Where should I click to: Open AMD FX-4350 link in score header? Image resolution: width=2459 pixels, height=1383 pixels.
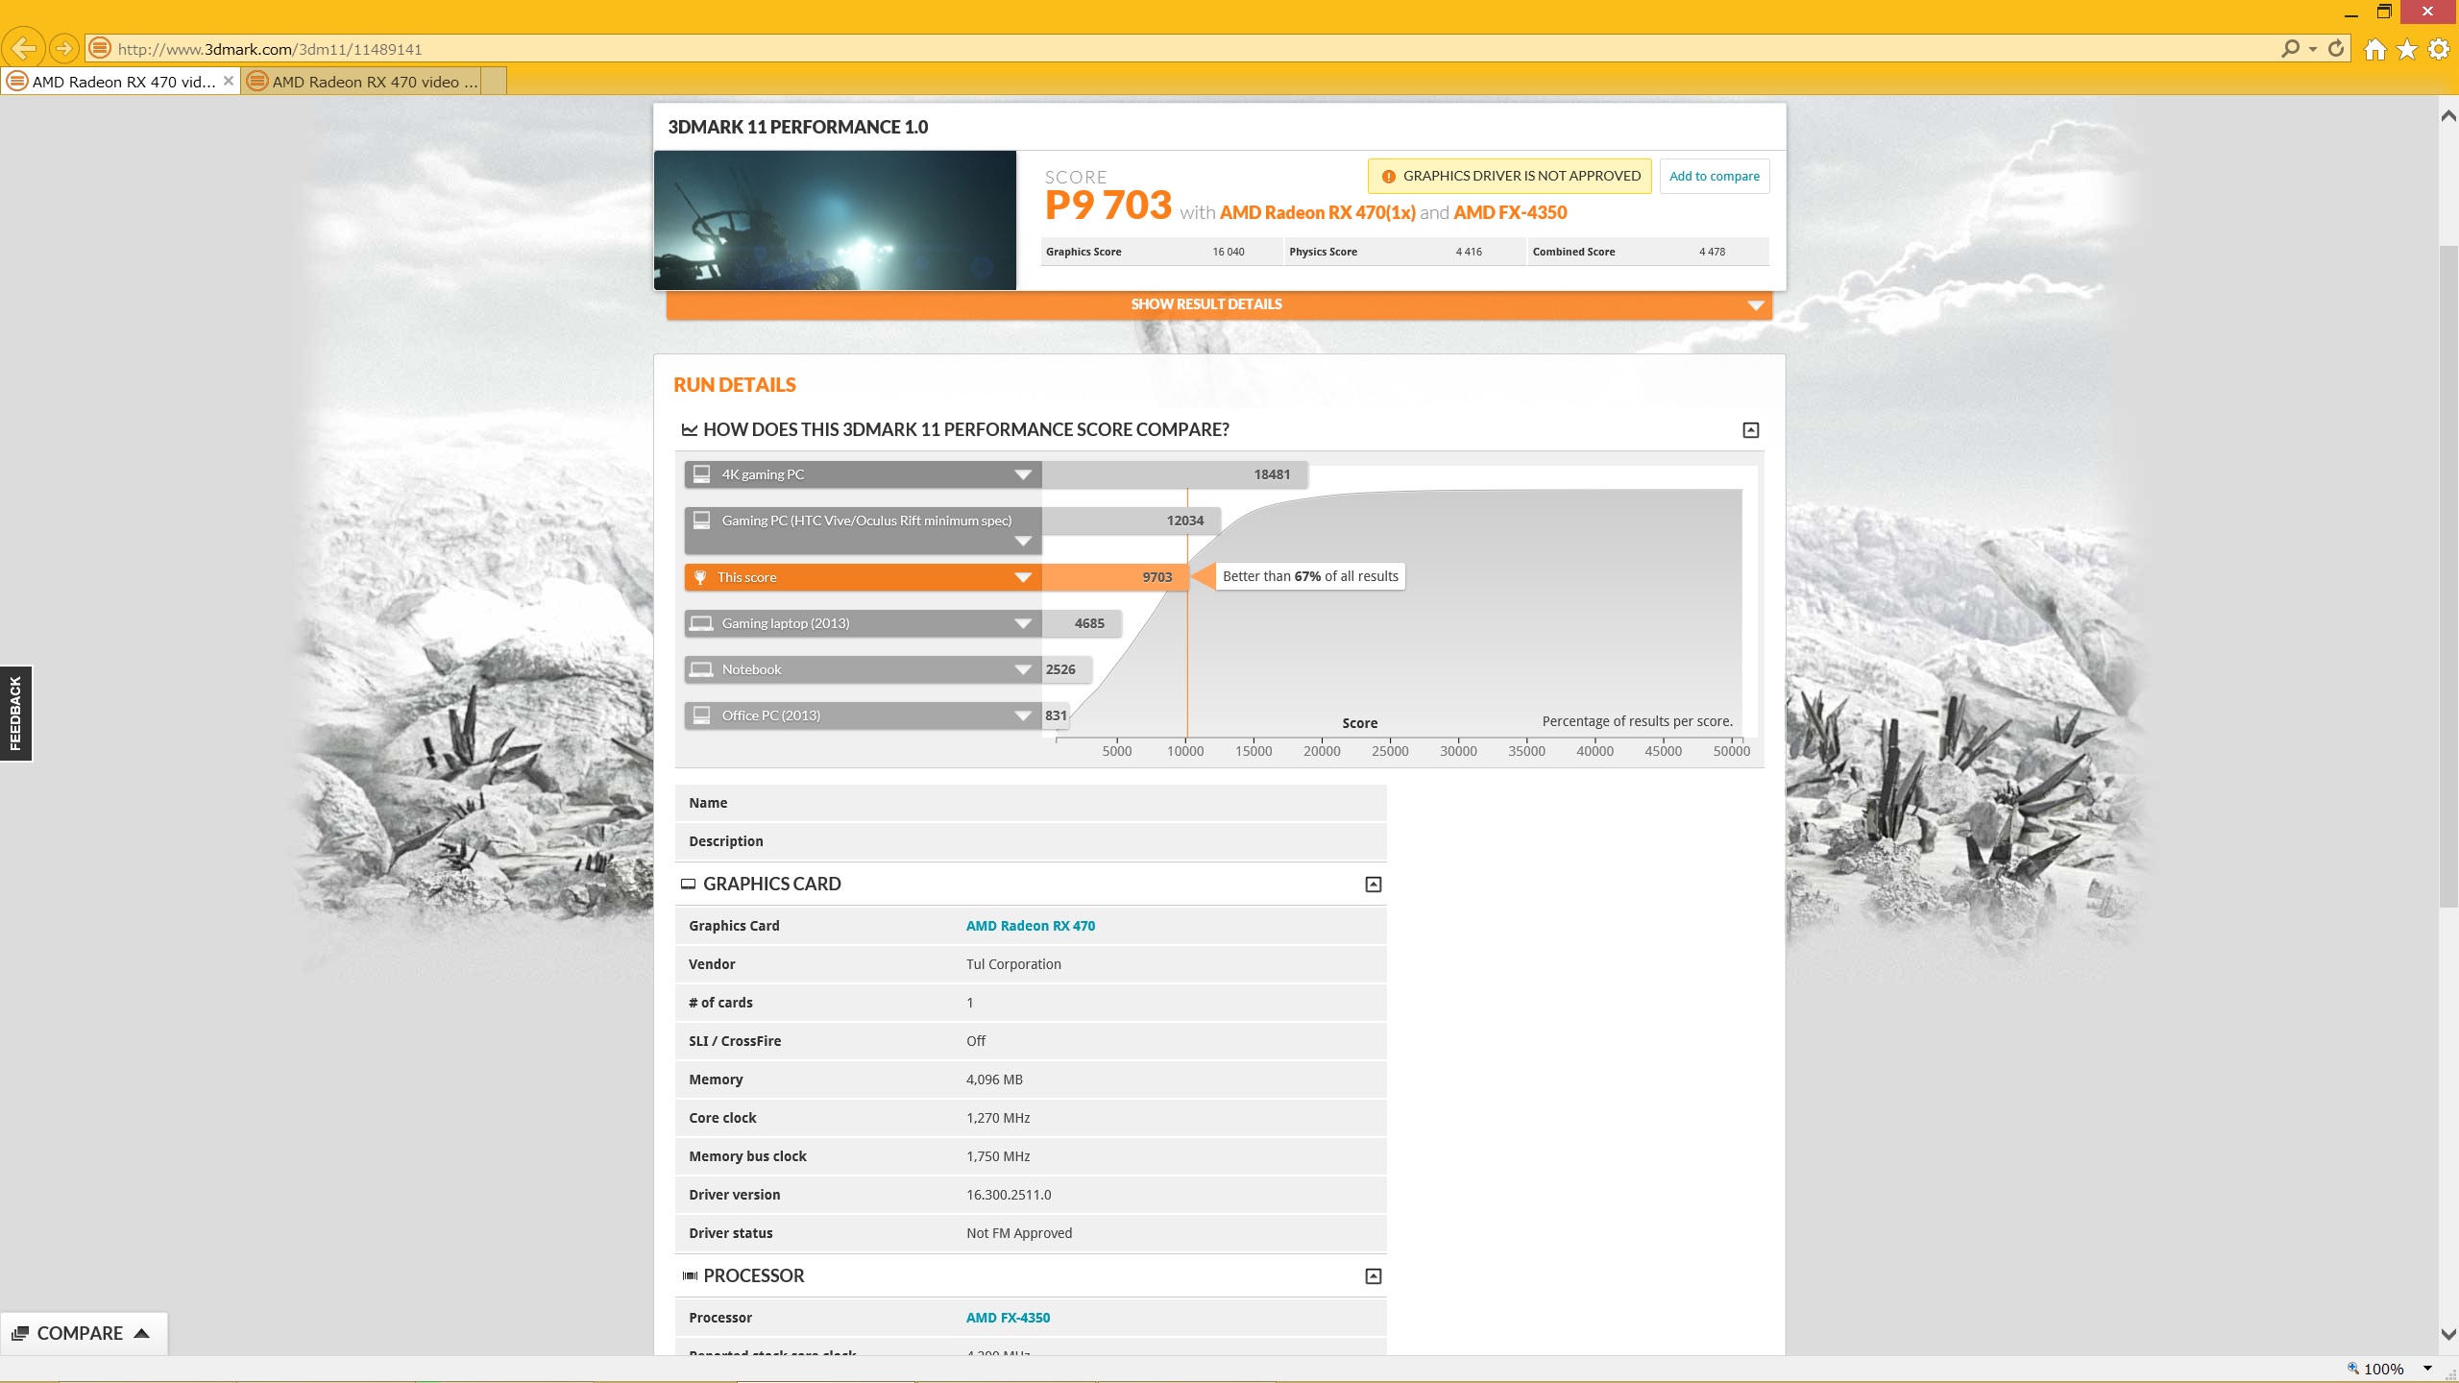pyautogui.click(x=1510, y=212)
